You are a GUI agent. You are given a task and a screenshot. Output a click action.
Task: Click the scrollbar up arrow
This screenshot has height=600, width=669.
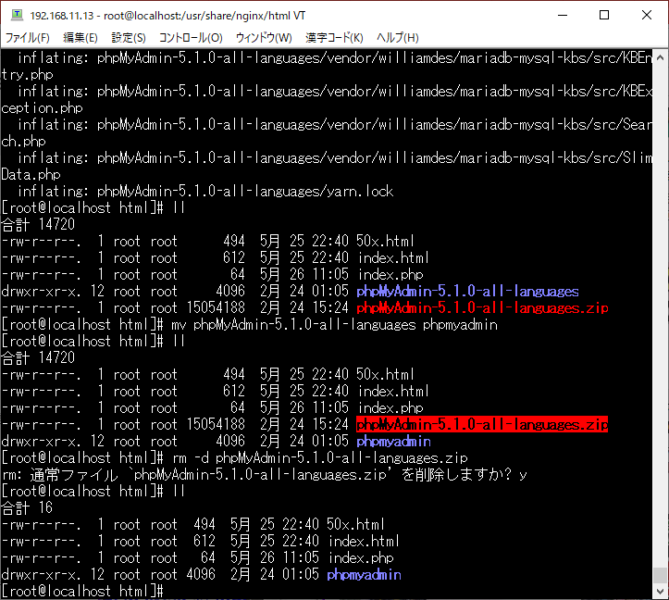[659, 56]
